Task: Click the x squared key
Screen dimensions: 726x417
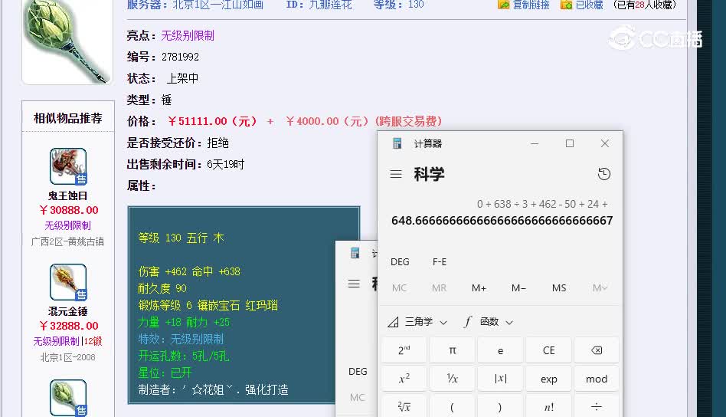Action: pos(404,379)
